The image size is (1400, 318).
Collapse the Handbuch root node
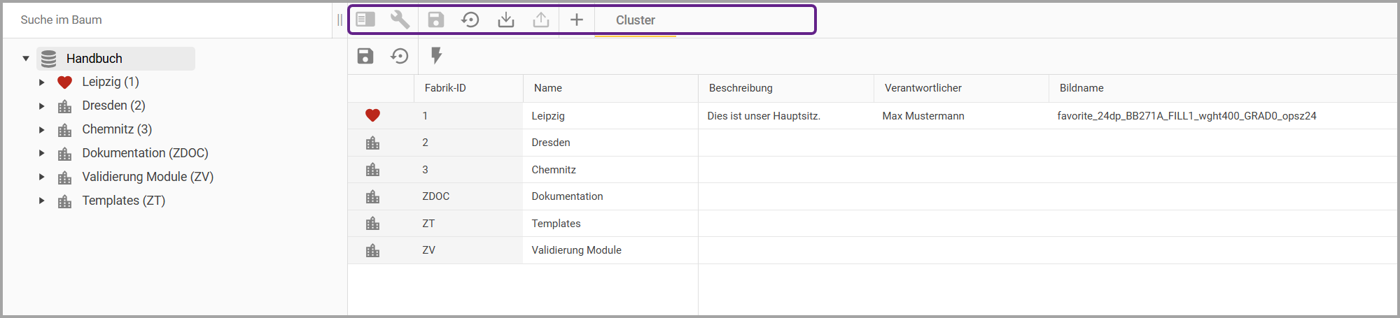tap(26, 59)
